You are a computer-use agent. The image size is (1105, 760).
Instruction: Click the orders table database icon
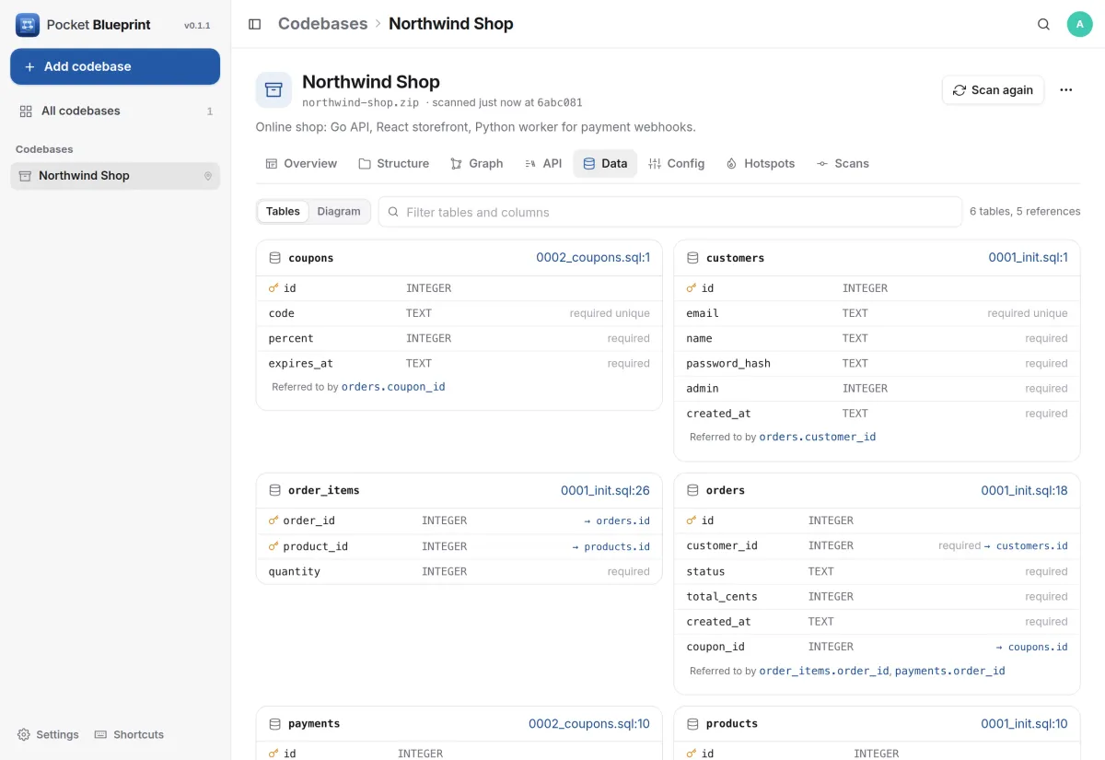coord(692,490)
